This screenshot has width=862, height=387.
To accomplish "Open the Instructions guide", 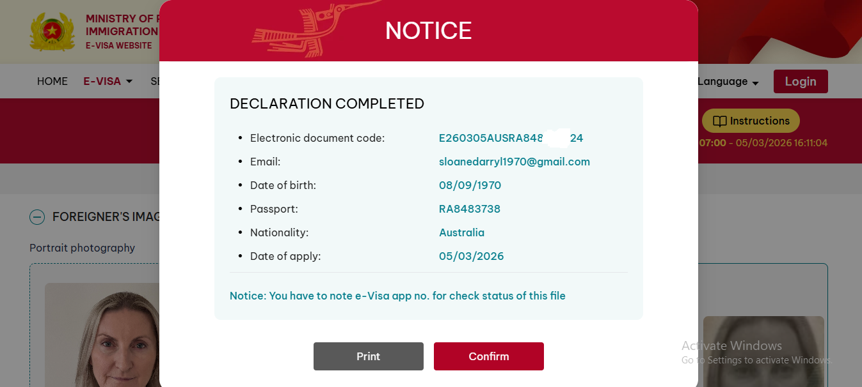I will click(x=751, y=121).
